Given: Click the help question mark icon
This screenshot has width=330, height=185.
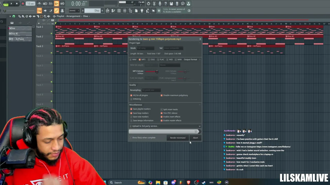Looking at the screenshot, I should coord(166,4).
